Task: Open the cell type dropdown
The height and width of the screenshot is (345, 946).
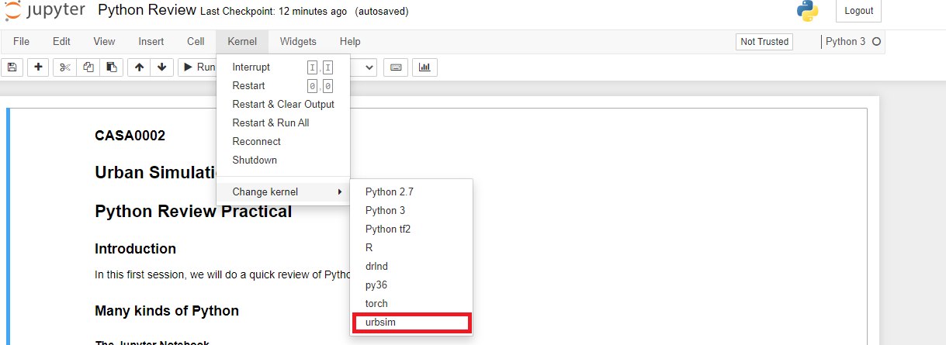Action: tap(363, 67)
